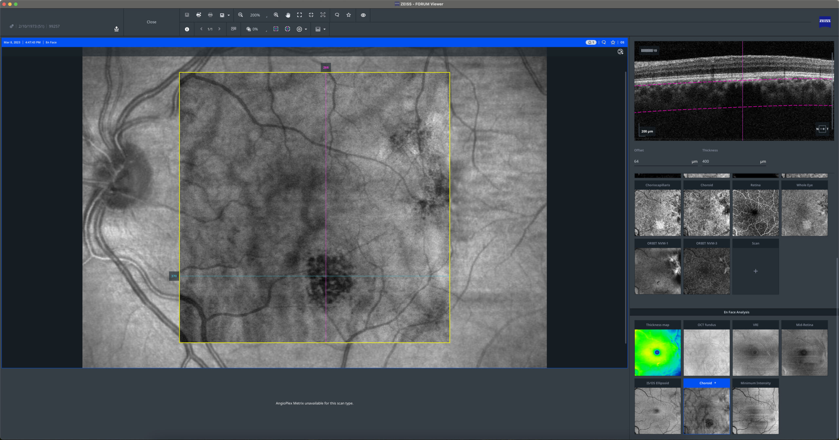This screenshot has width=839, height=440.
Task: Select the VRI en face thumbnail
Action: click(755, 348)
